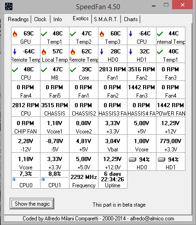Click the 0 RPM CHASSIS2 cell

click(84, 108)
